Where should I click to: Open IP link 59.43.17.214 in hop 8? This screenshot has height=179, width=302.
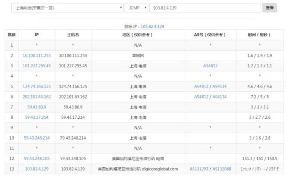click(x=37, y=117)
